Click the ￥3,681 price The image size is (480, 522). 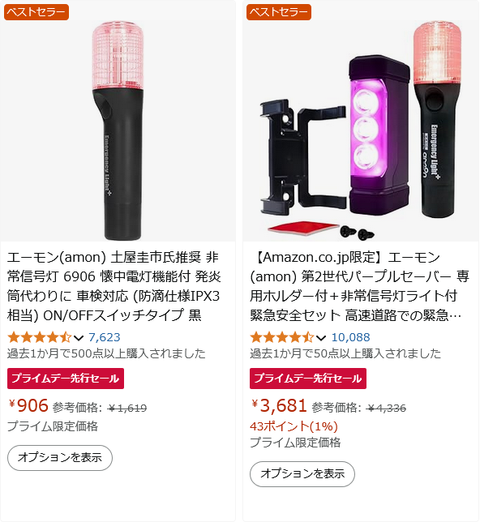(279, 406)
